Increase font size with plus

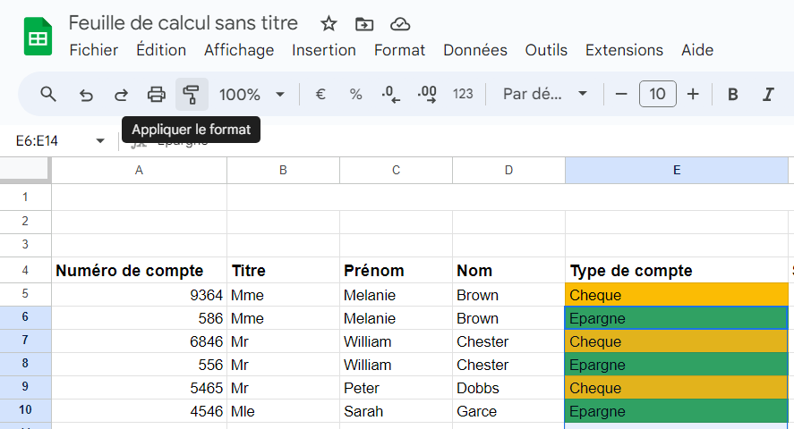coord(693,95)
